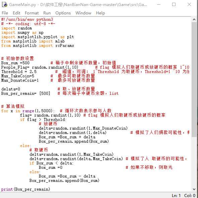Open the File menu
198x198 pixels.
5,13
